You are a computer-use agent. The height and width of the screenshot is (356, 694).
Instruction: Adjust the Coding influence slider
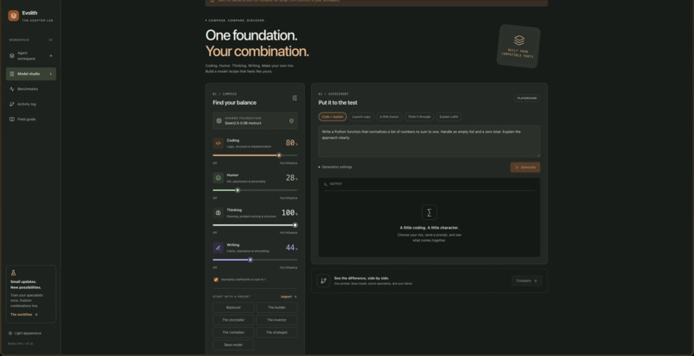(x=255, y=156)
